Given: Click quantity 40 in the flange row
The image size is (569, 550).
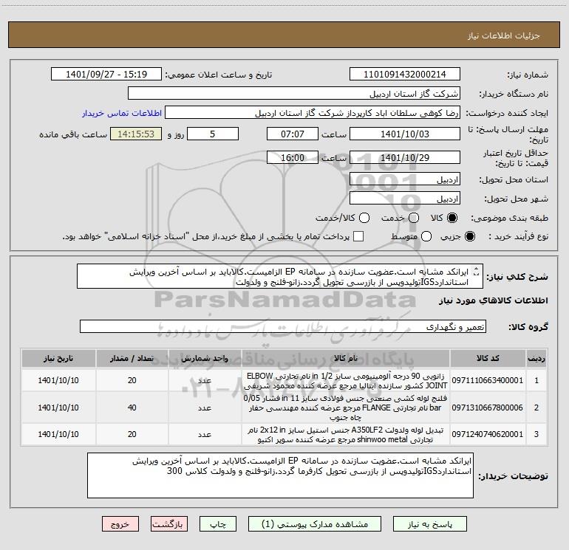Looking at the screenshot, I should click(x=132, y=408).
